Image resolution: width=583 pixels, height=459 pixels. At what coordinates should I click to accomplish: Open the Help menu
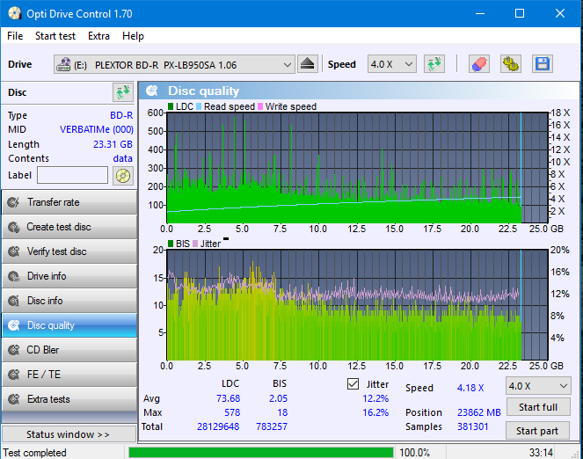(133, 36)
